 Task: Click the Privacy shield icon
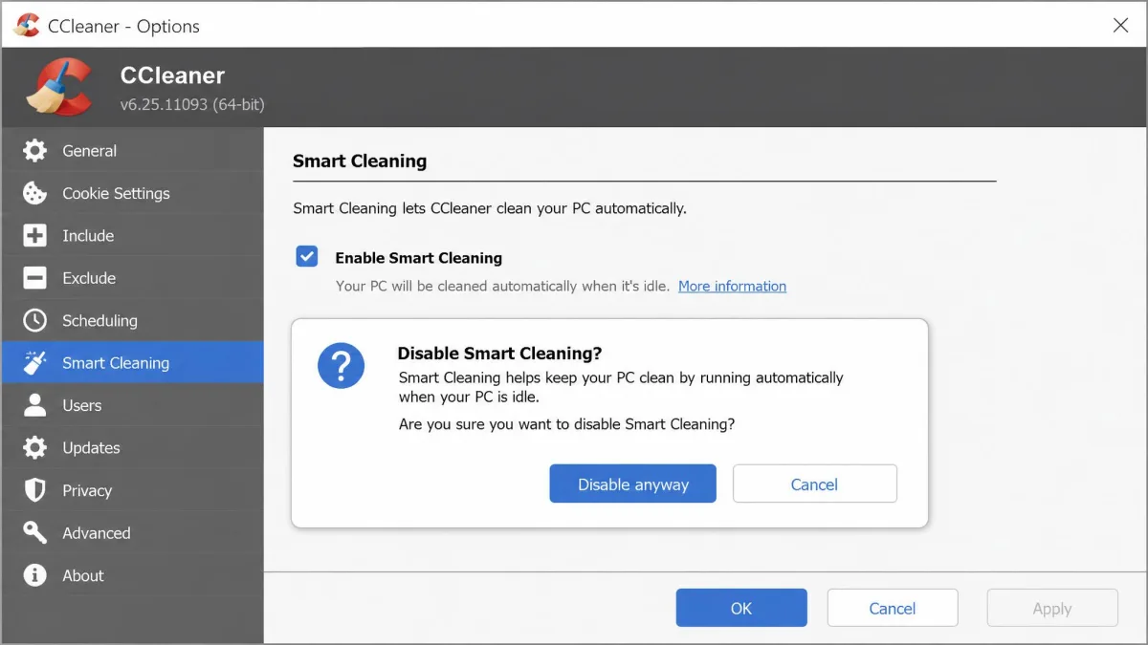[35, 490]
